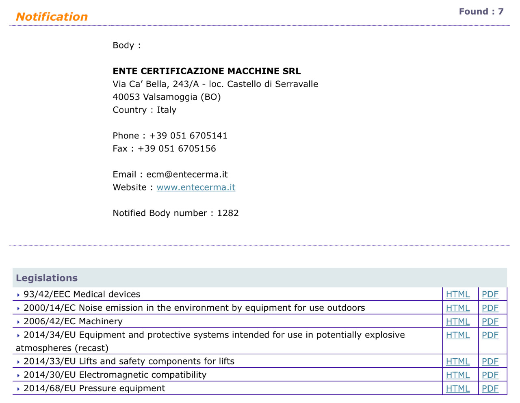View HTML for 2014/33/EU Lifts
520x403 pixels.
click(457, 361)
